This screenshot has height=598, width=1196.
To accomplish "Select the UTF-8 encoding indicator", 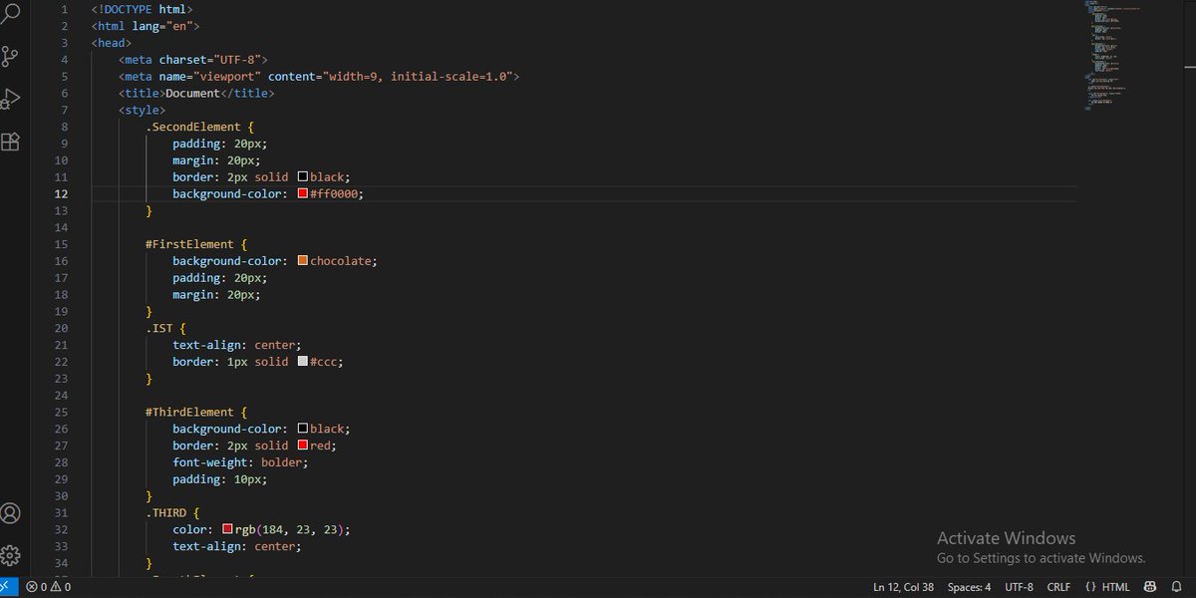I will pos(1019,587).
